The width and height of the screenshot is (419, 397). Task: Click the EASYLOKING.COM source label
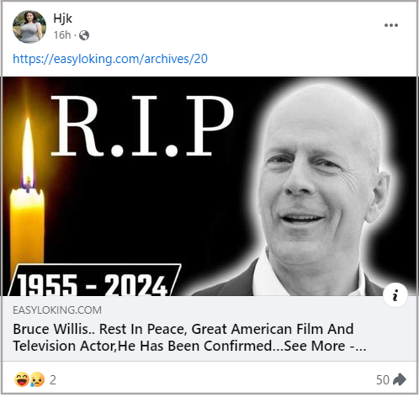pyautogui.click(x=57, y=310)
